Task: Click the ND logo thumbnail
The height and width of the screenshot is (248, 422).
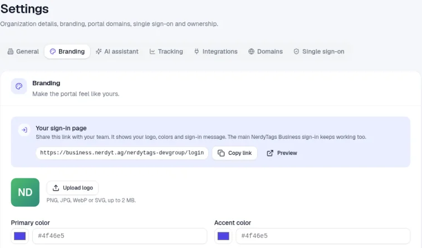Action: tap(25, 192)
